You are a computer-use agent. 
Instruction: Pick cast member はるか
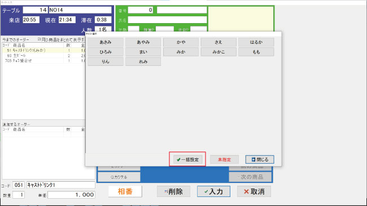[256, 42]
